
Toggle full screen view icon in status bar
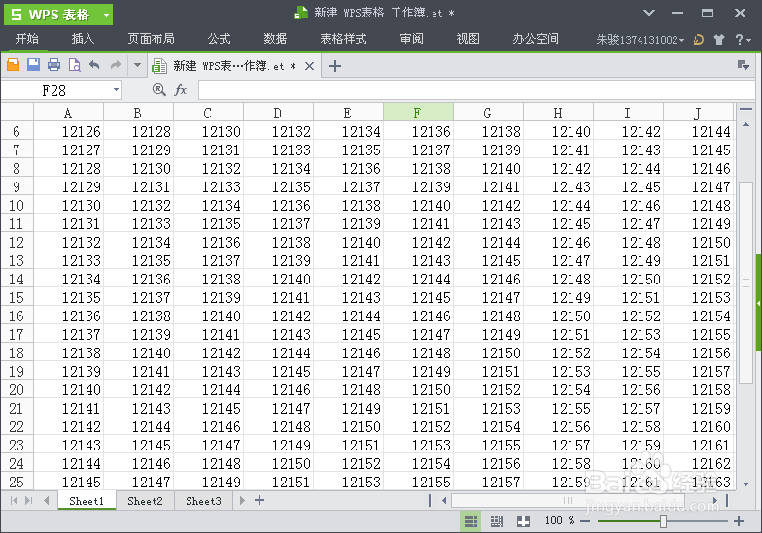(523, 520)
